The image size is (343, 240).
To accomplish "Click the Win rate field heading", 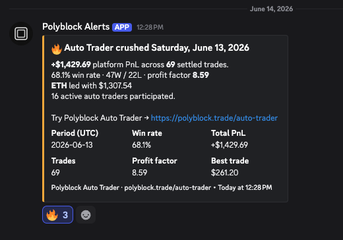I will click(147, 133).
